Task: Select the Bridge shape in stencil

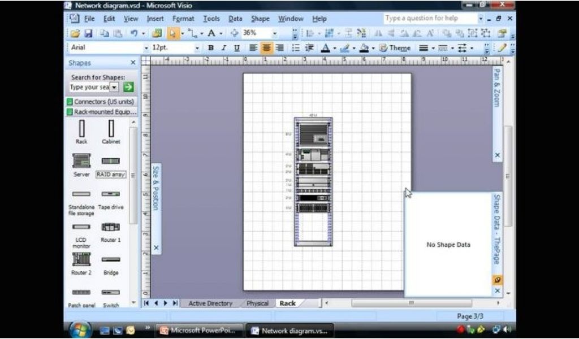Action: 111,266
